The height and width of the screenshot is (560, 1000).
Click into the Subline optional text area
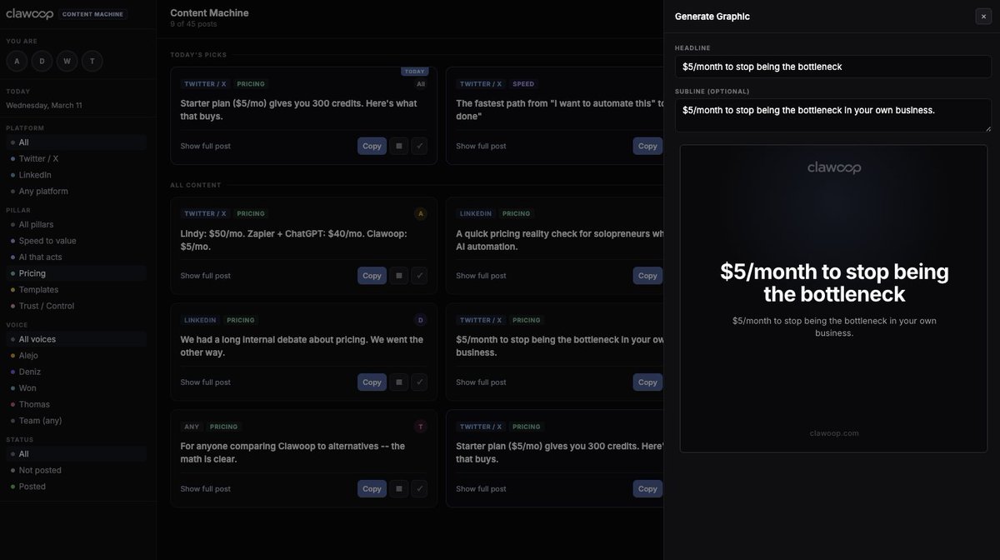coord(833,115)
